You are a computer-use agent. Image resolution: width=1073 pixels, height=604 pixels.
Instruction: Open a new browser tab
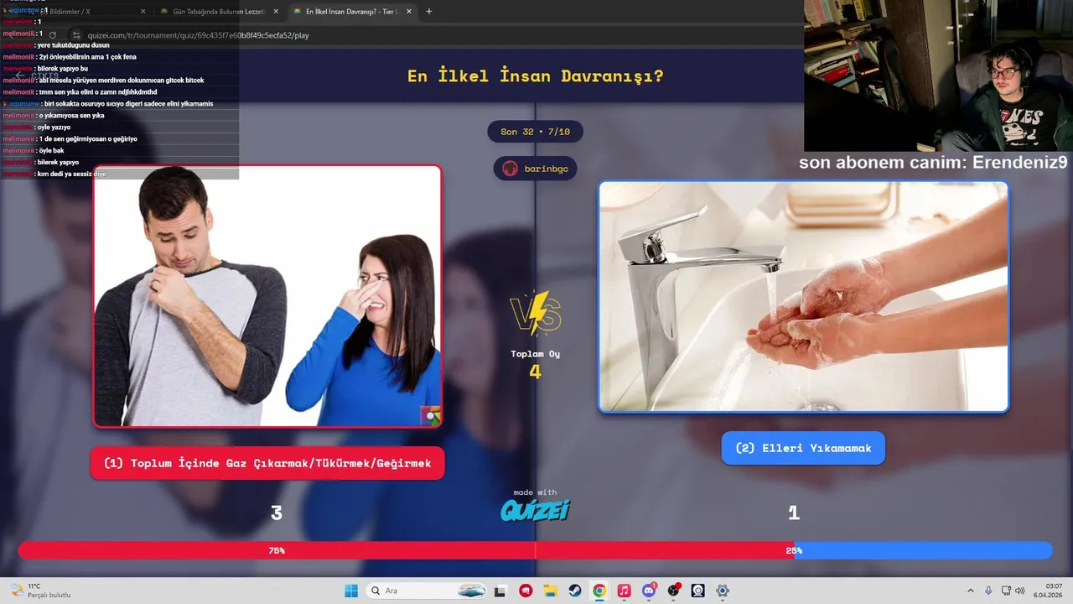coord(429,12)
